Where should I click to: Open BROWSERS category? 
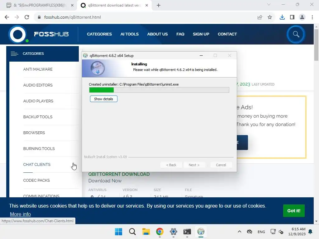34,133
